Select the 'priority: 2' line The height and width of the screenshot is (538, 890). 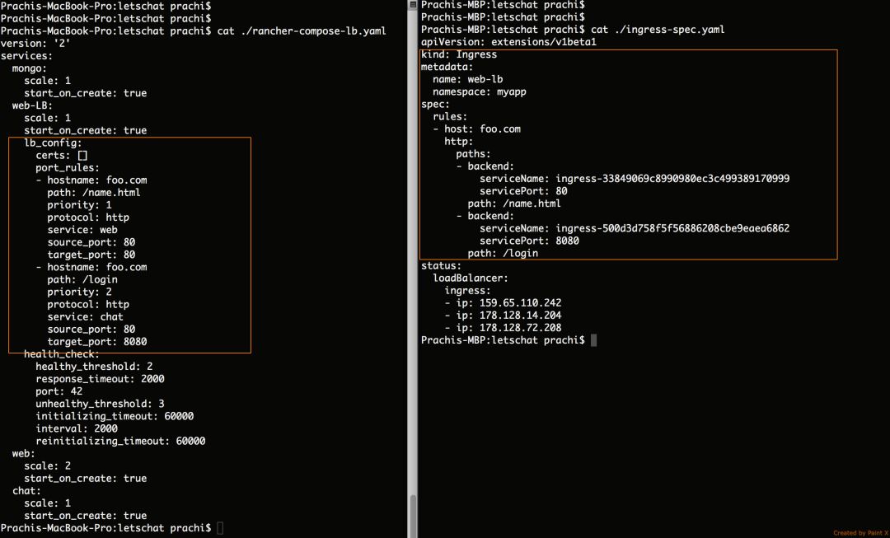(79, 292)
